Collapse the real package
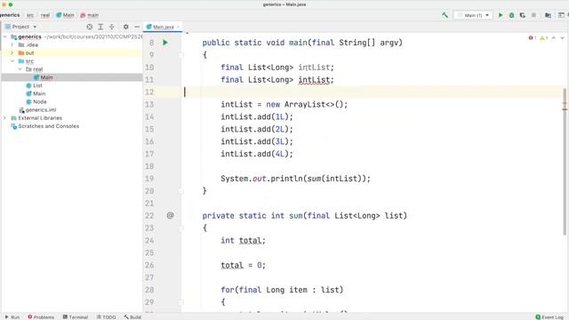This screenshot has height=320, width=569. [x=20, y=69]
